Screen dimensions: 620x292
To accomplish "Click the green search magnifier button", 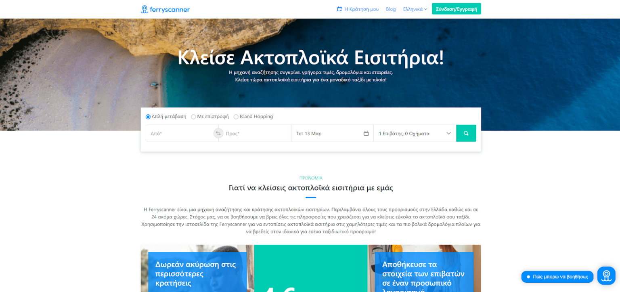I will pos(466,133).
